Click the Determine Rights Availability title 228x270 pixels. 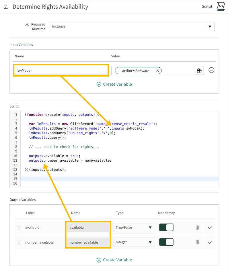pyautogui.click(x=50, y=7)
